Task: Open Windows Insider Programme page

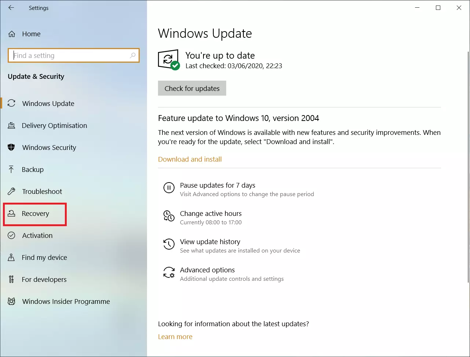Action: 74,301
